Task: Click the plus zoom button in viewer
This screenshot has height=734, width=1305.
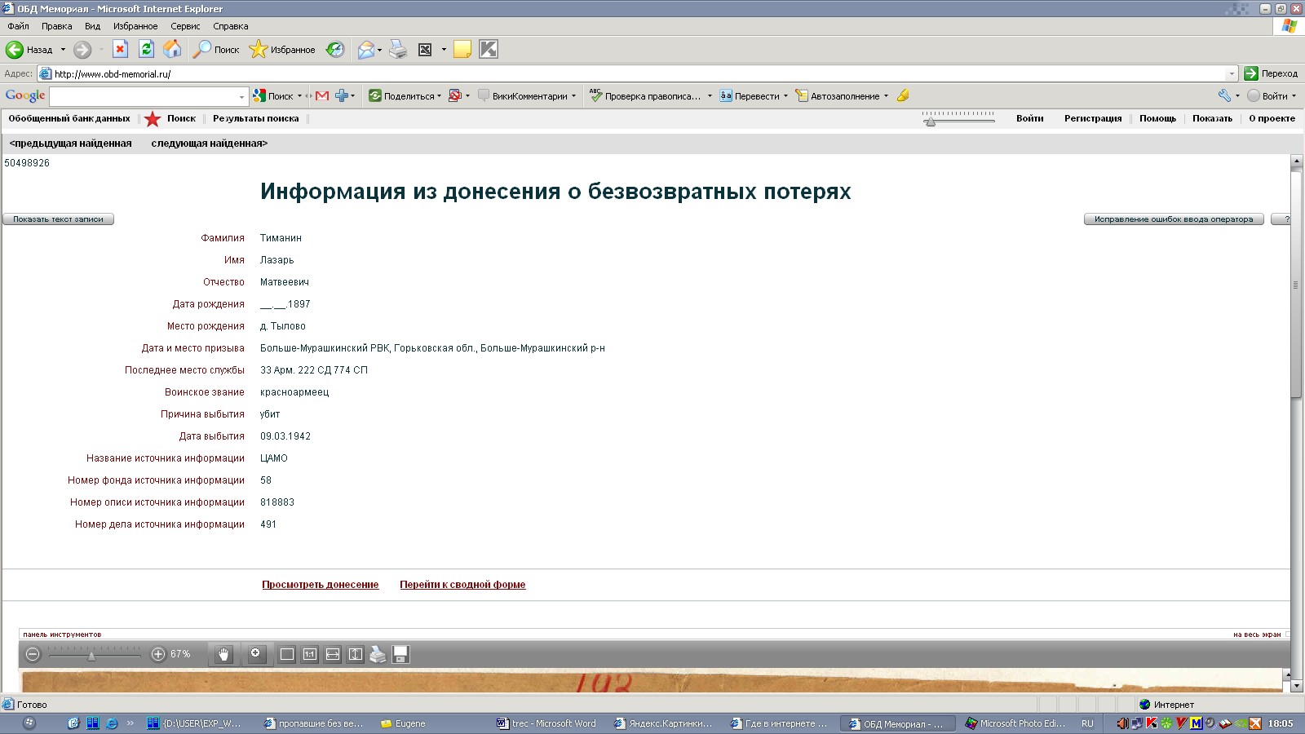Action: click(158, 654)
